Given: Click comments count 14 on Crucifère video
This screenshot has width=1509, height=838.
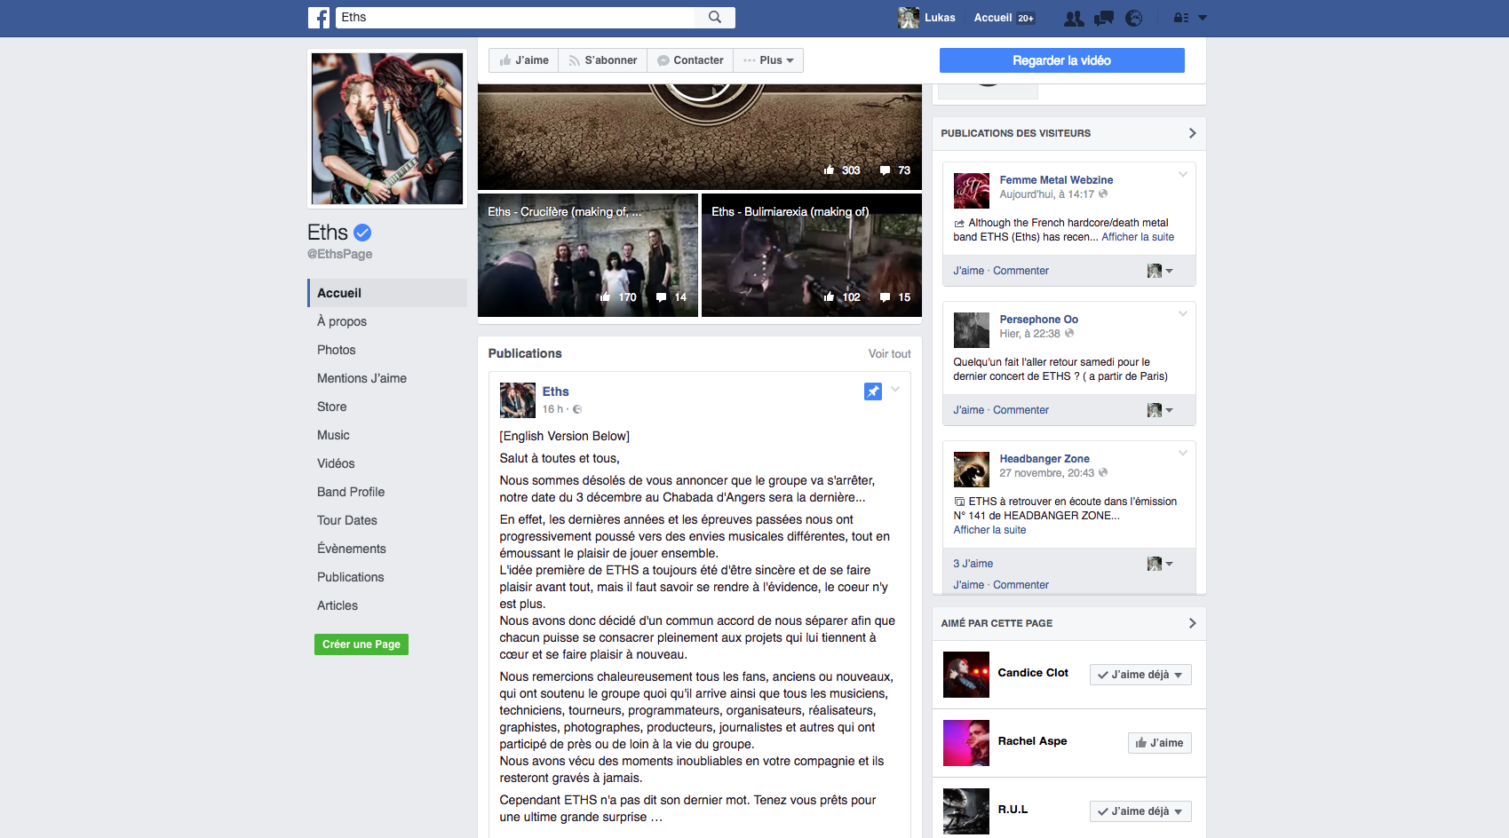Looking at the screenshot, I should 671,297.
